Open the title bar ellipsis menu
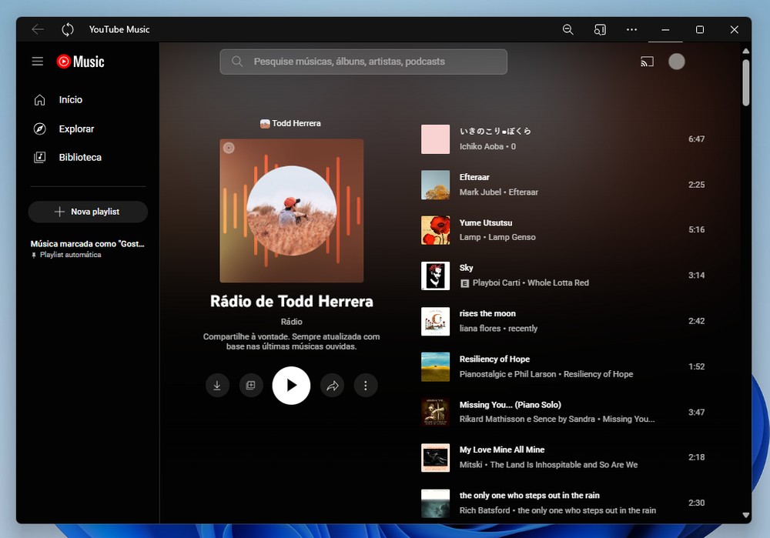Image resolution: width=770 pixels, height=538 pixels. tap(631, 29)
